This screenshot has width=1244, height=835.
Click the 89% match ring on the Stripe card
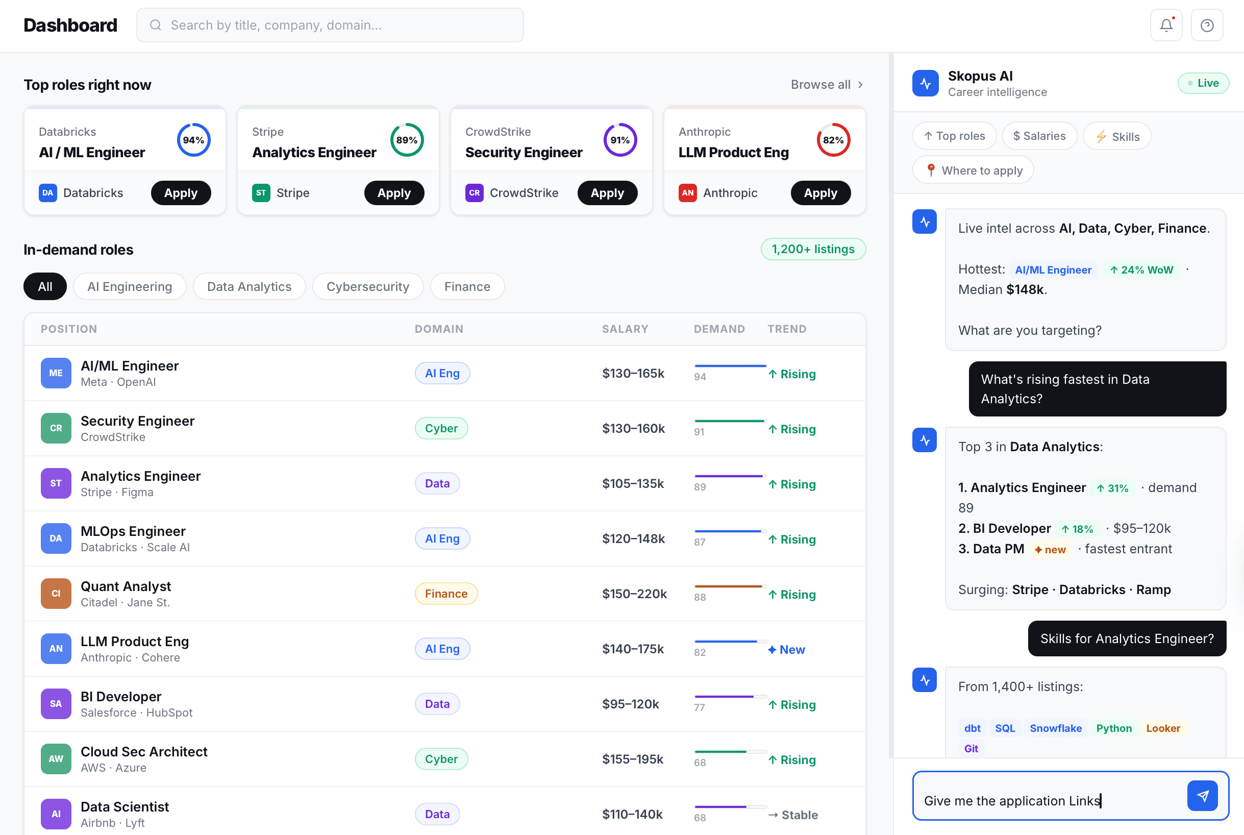tap(407, 140)
